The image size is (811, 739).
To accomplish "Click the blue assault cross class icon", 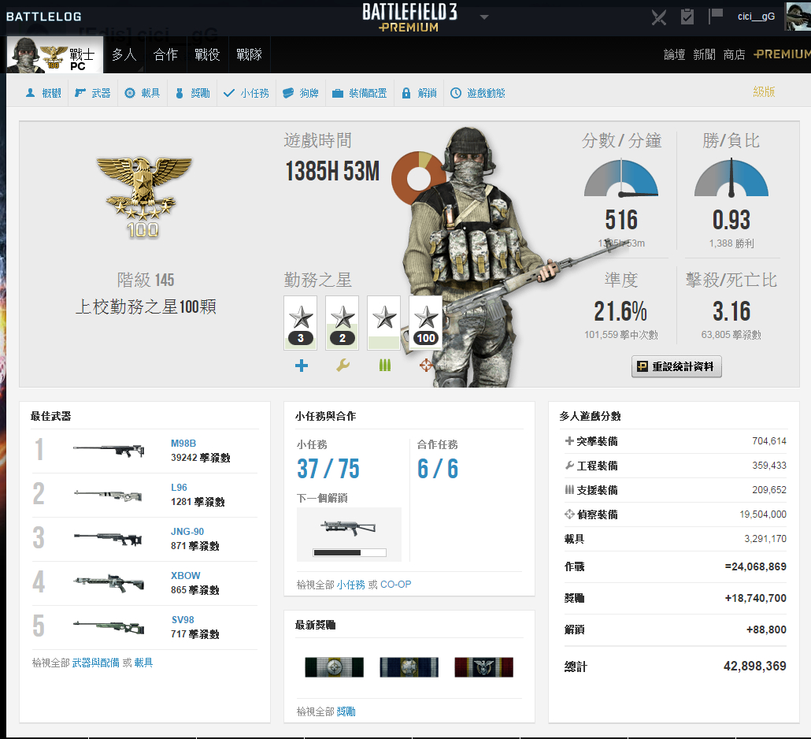I will (301, 366).
